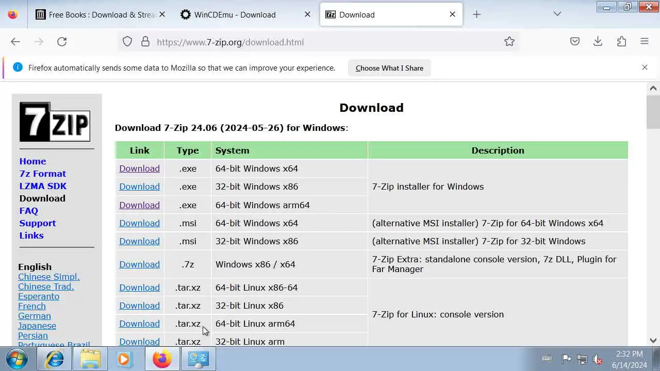Close the Free Books tab
This screenshot has height=371, width=660.
coord(162,14)
